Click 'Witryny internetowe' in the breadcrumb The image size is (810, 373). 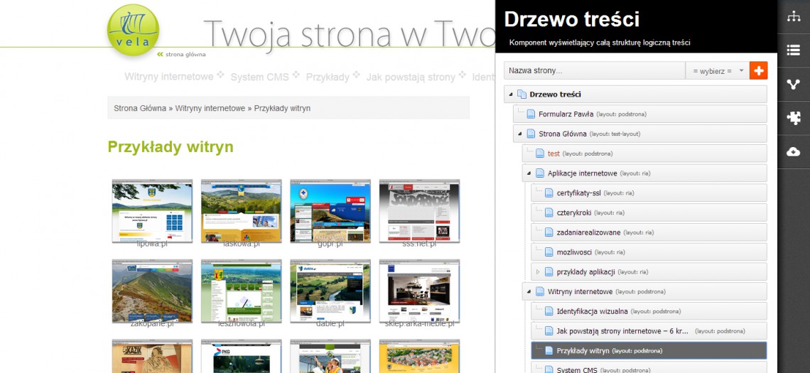(x=210, y=109)
